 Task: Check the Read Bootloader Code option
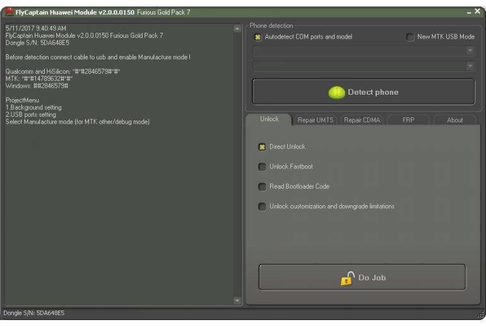262,187
